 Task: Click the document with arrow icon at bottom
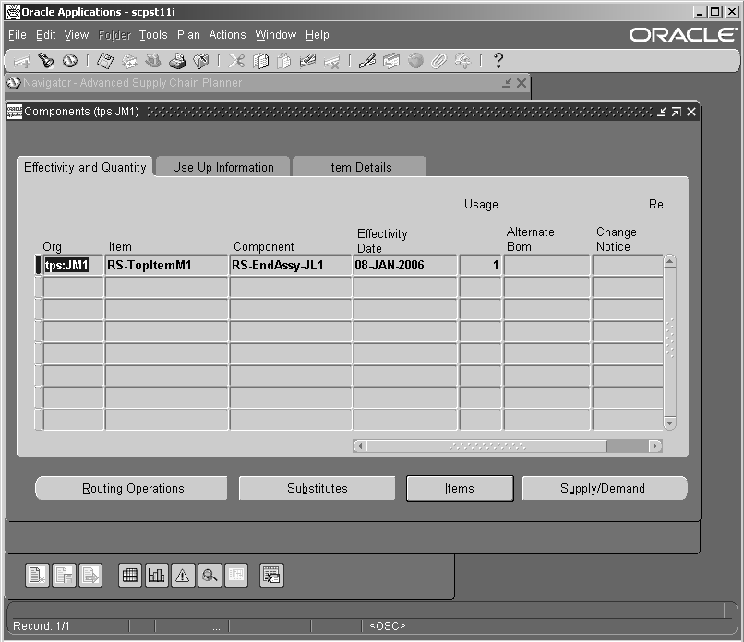90,576
